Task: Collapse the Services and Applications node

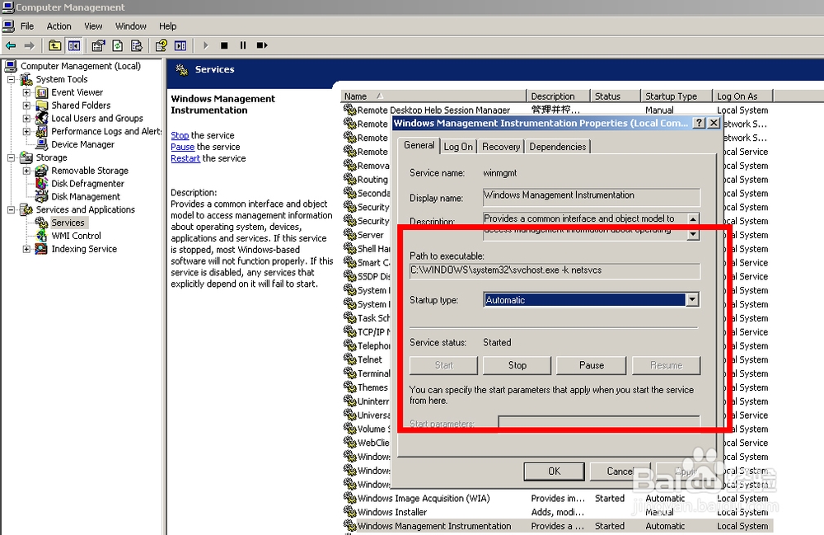Action: [x=11, y=209]
